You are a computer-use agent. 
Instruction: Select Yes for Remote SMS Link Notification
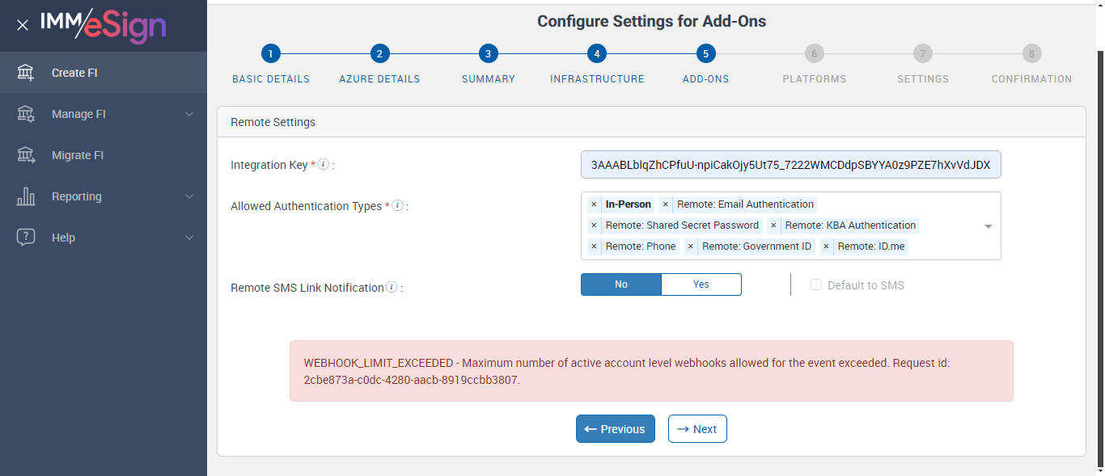(701, 284)
